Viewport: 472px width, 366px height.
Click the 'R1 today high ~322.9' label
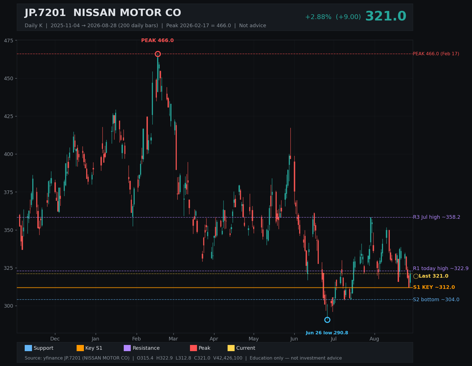[x=441, y=268]
